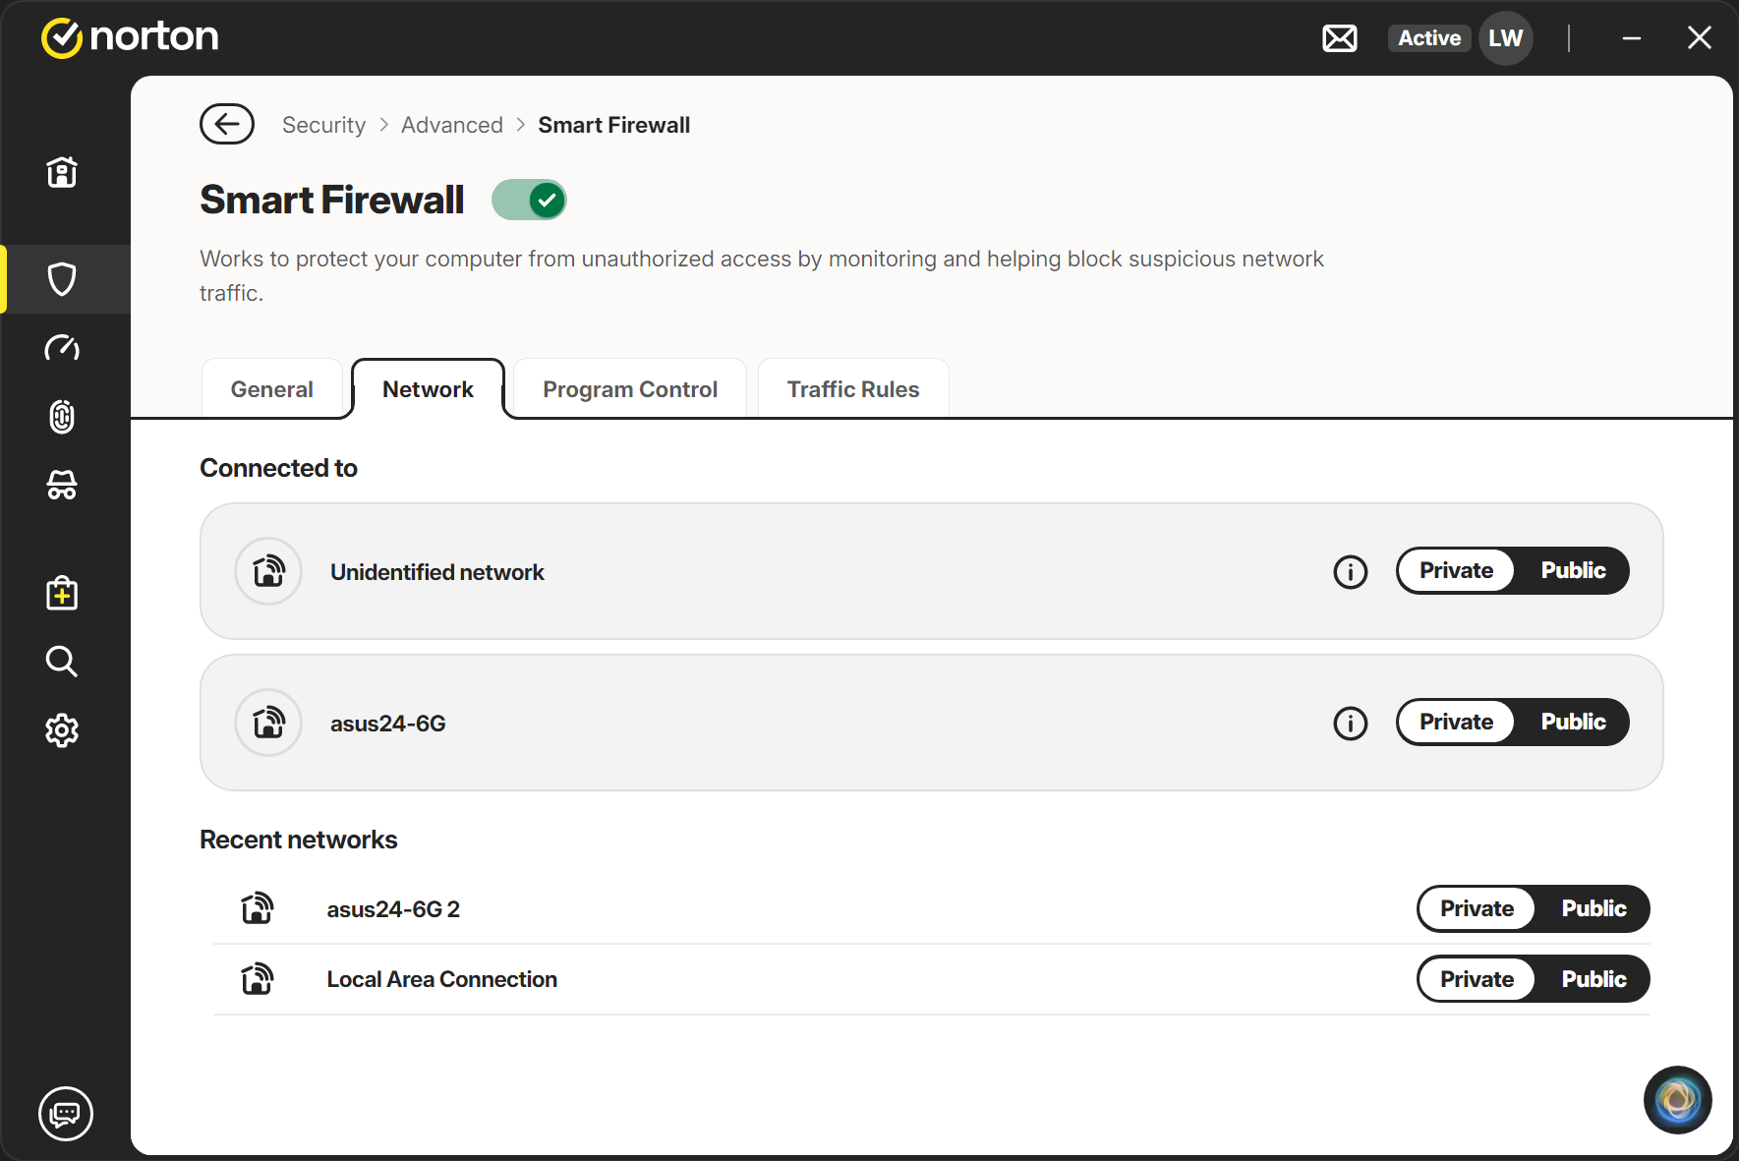Click the Norton logo

(130, 37)
